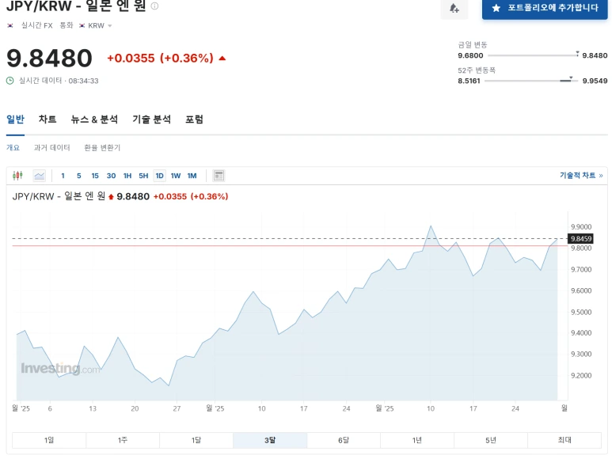The image size is (612, 459).
Task: Switch to the 차트 tab
Action: 48,119
